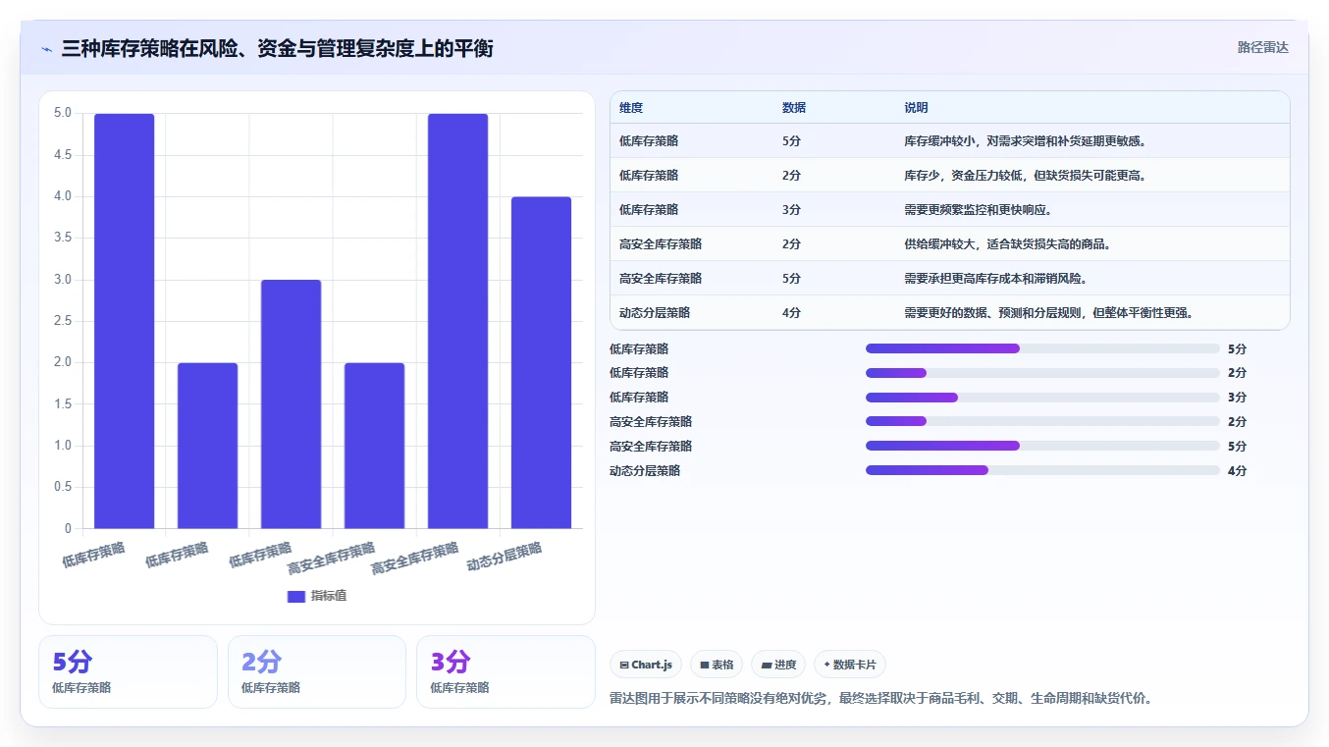Click the 5.0 y-axis tick label
The height and width of the screenshot is (747, 1329).
click(63, 113)
